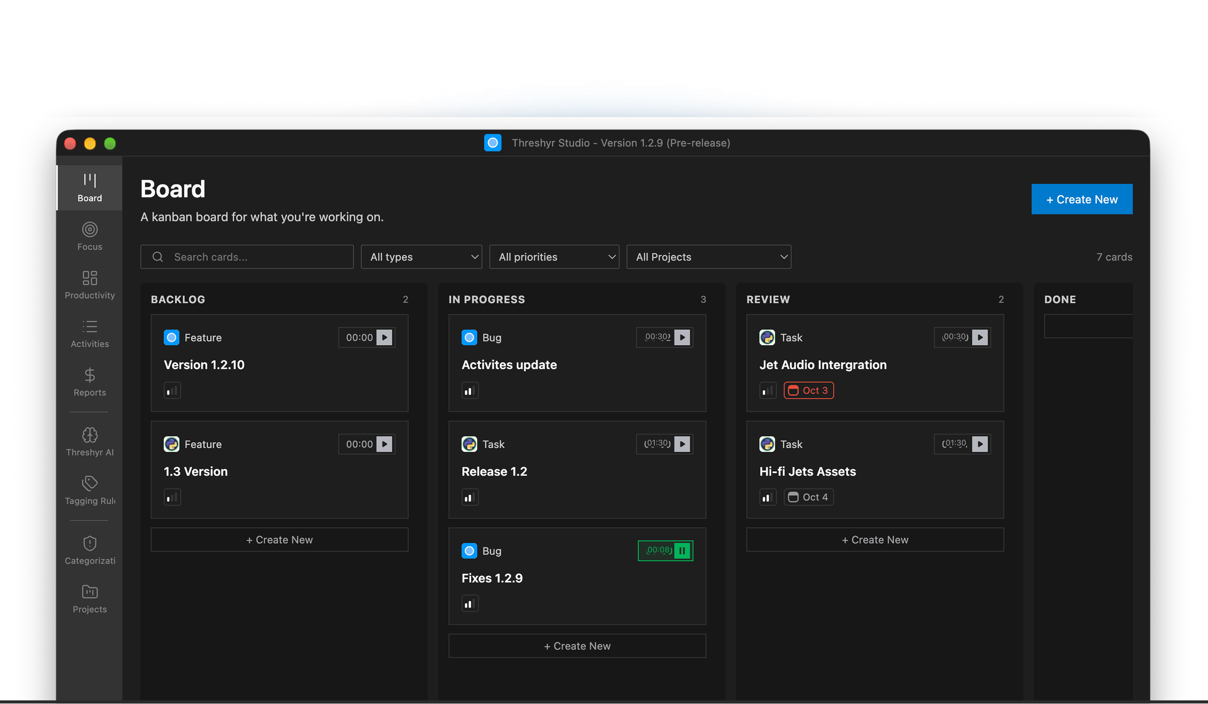Start the timer on Jet Audio Intergration card
This screenshot has width=1208, height=704.
pyautogui.click(x=980, y=338)
